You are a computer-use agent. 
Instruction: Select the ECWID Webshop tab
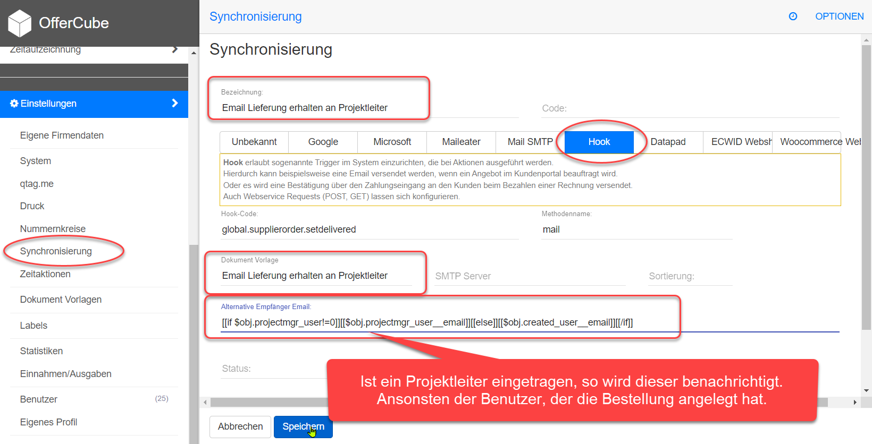(x=737, y=142)
